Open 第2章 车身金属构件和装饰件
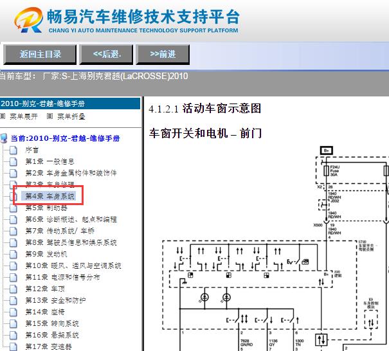The image size is (389, 351). pos(71,173)
